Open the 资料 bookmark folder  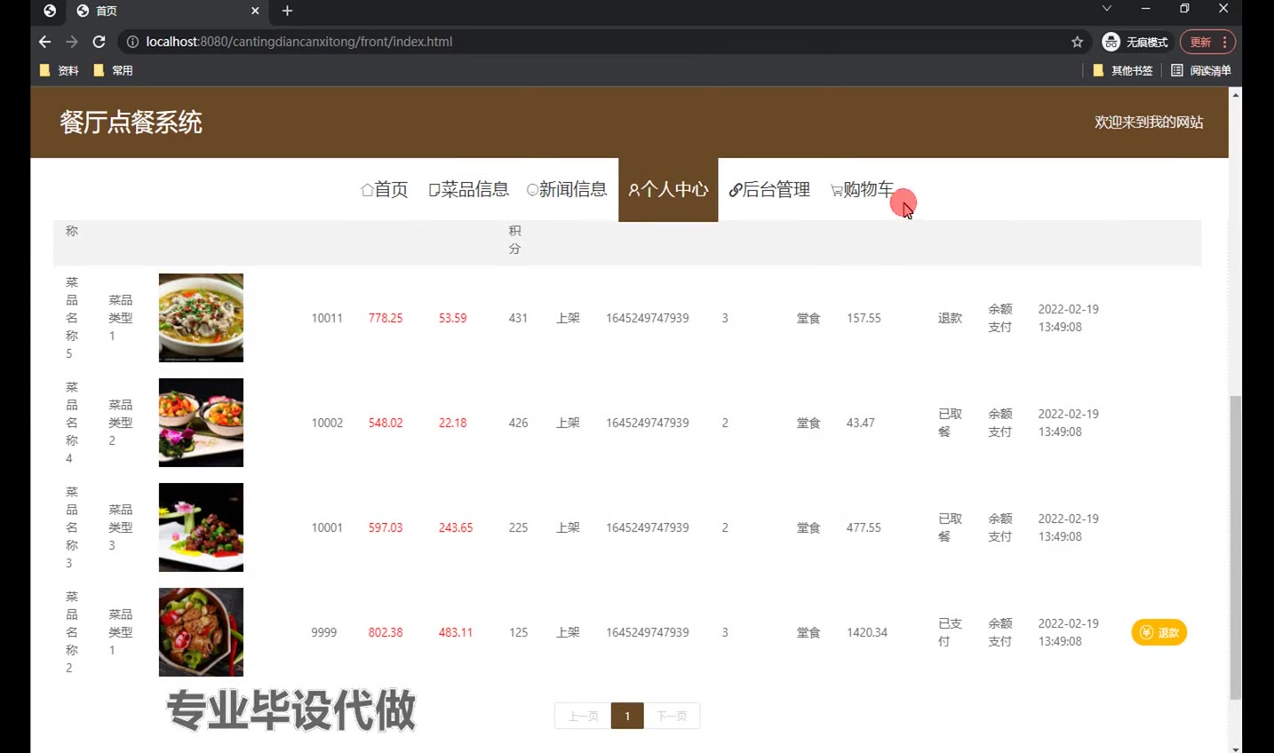tap(60, 70)
